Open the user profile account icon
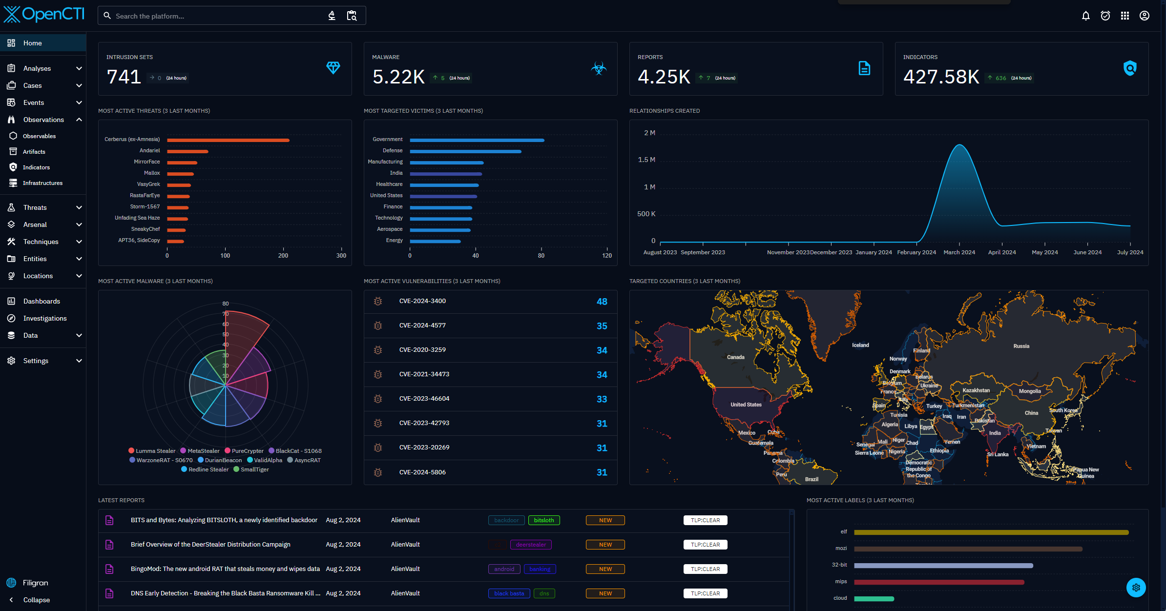 [1145, 16]
